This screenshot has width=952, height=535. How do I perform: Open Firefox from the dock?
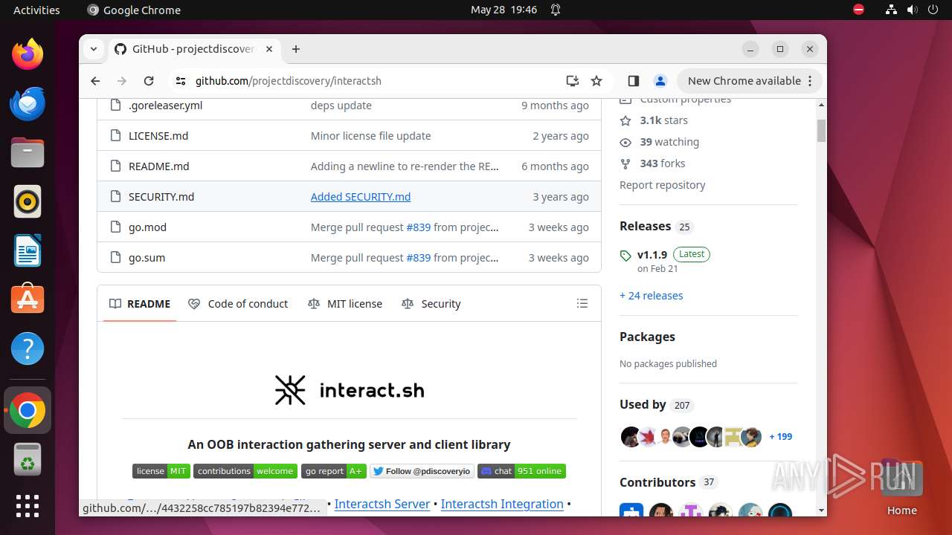28,54
